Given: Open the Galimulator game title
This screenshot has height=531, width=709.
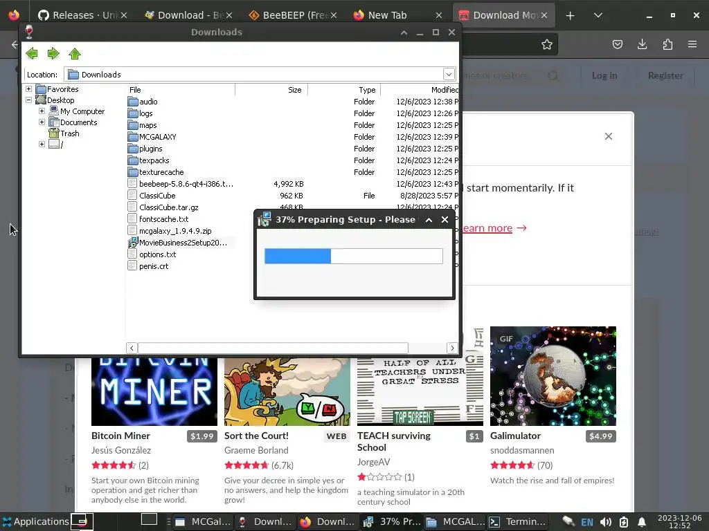Looking at the screenshot, I should click(x=515, y=436).
